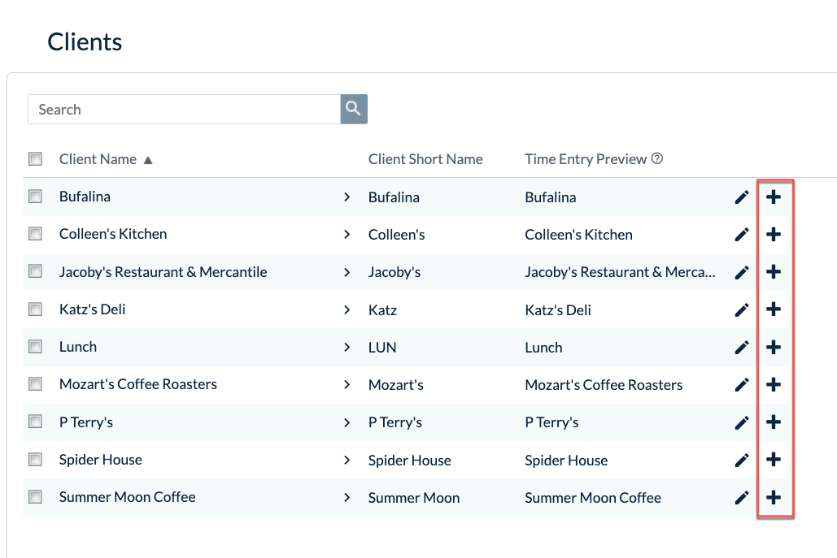Expand the Spider House chevron
The image size is (837, 558).
(347, 460)
